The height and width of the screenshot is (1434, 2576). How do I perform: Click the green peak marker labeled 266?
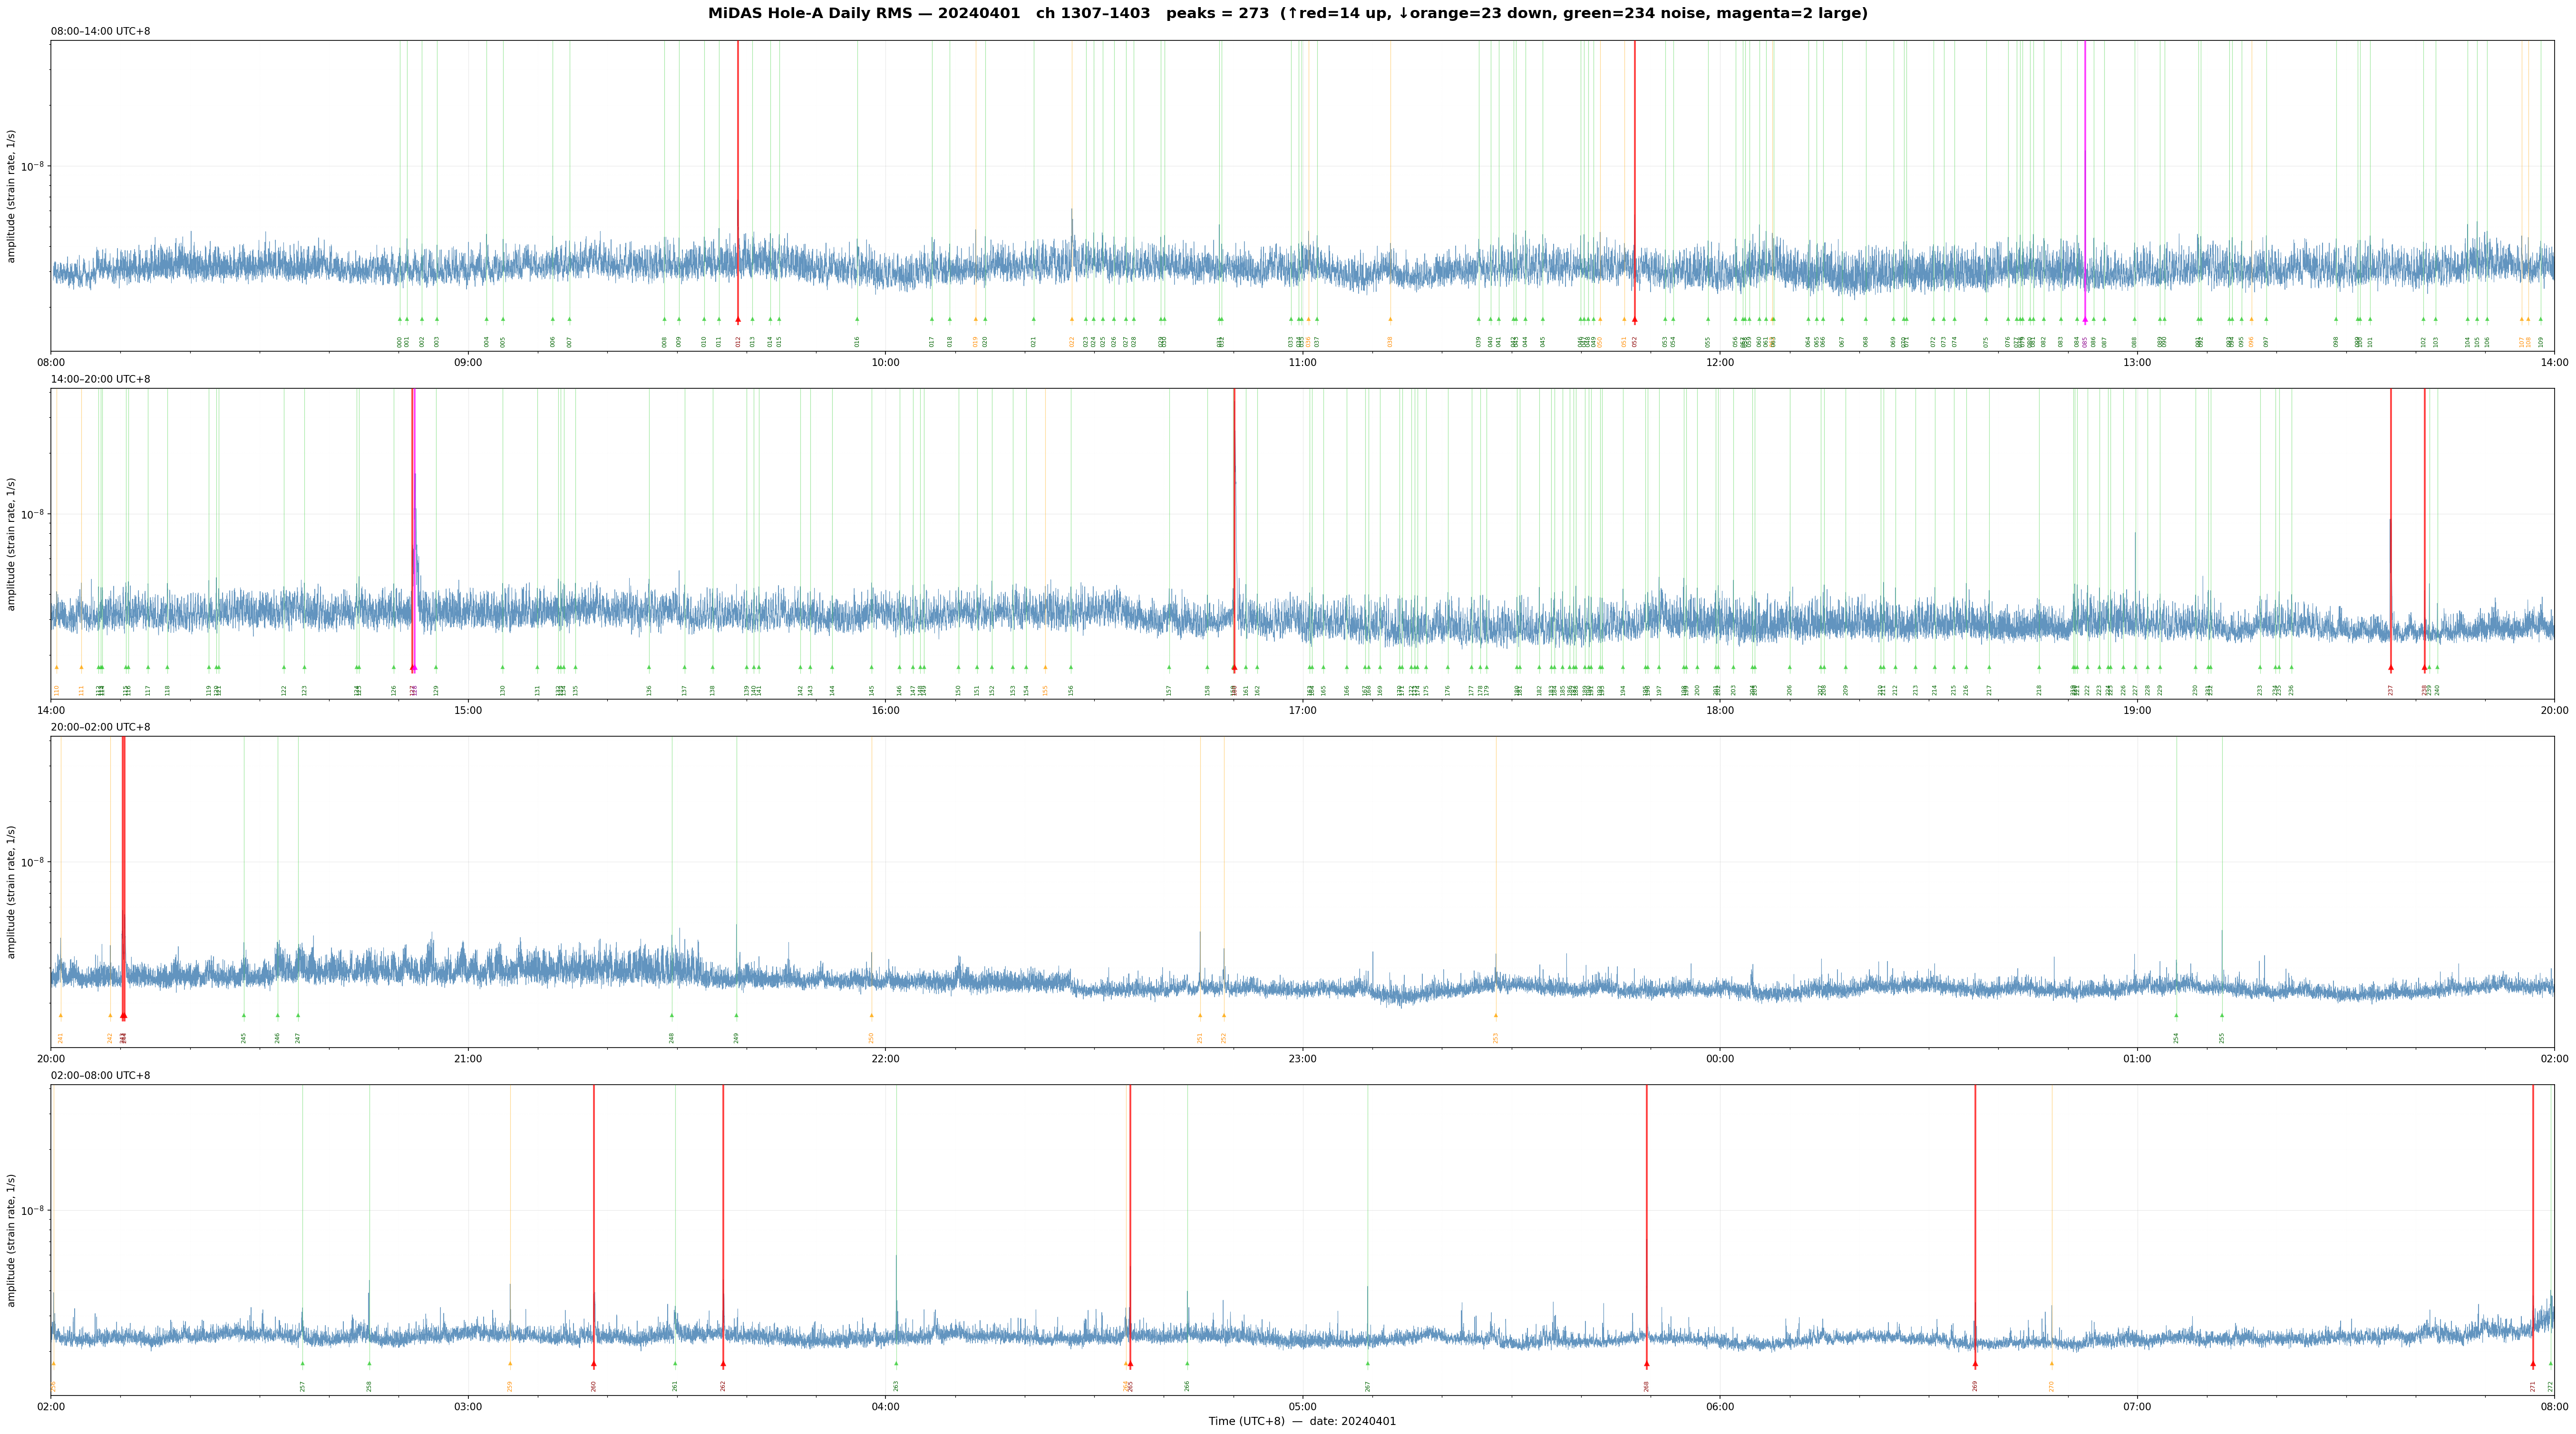pyautogui.click(x=1187, y=1363)
